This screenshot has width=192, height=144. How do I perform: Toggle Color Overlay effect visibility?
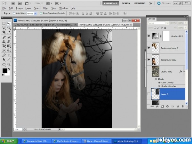159,83
